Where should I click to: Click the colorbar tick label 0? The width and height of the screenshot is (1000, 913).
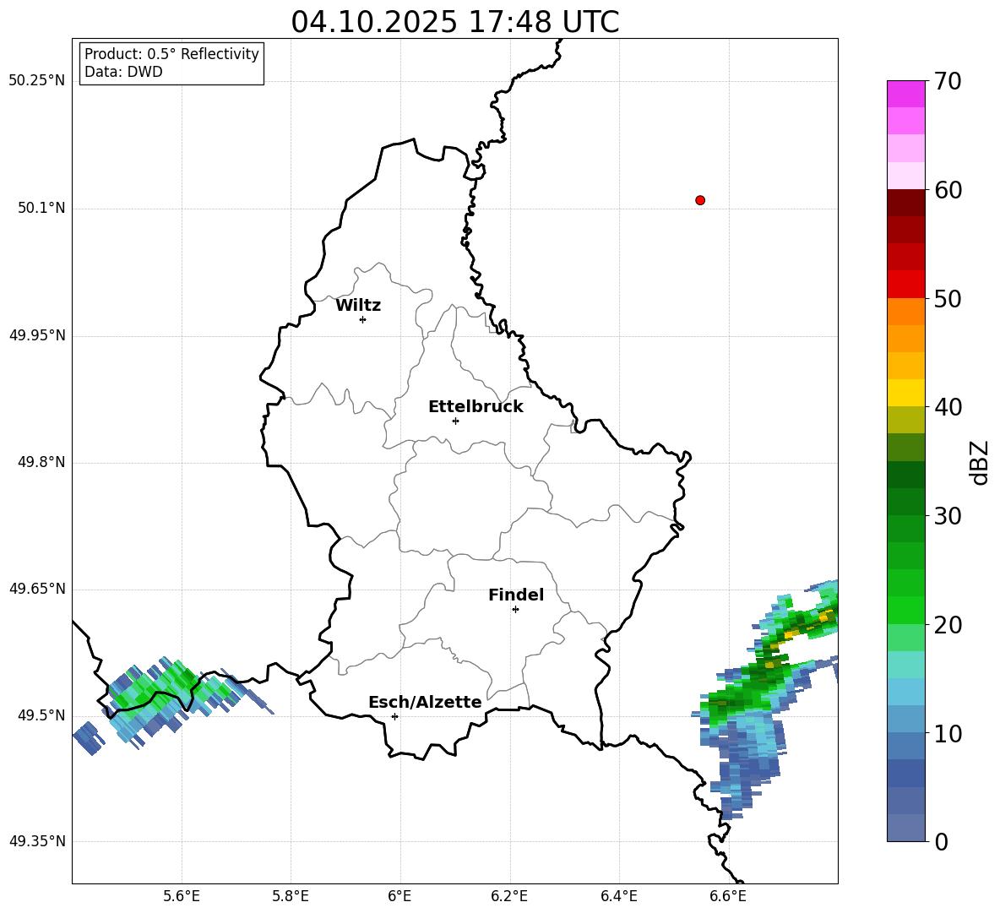pos(941,841)
